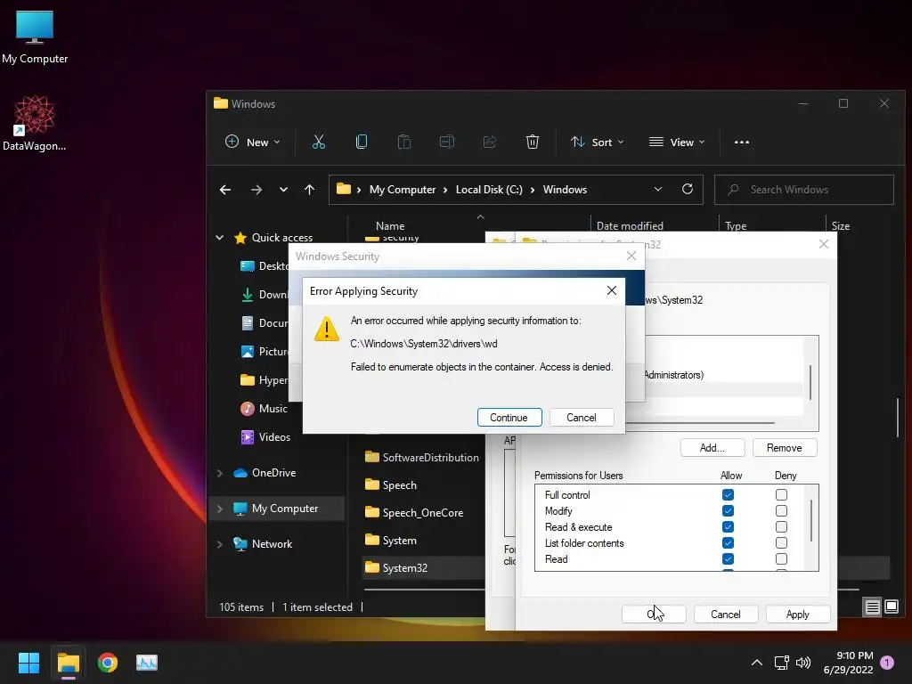This screenshot has width=912, height=684.
Task: Sort by Type column header
Action: (x=736, y=225)
